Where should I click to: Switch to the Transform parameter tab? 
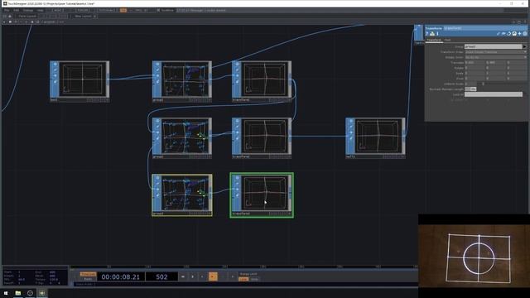click(x=434, y=40)
